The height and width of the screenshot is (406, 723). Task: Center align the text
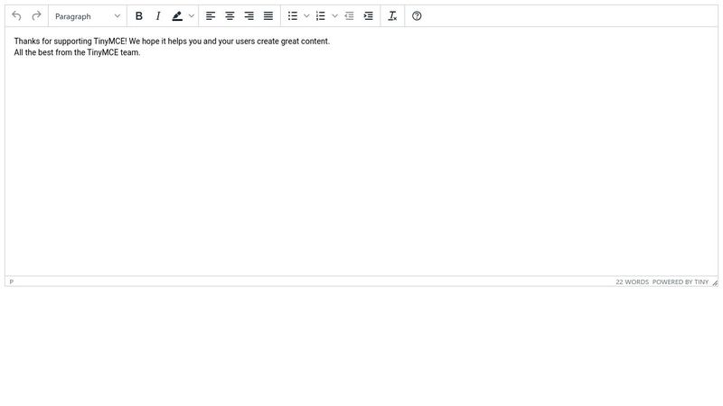point(230,16)
